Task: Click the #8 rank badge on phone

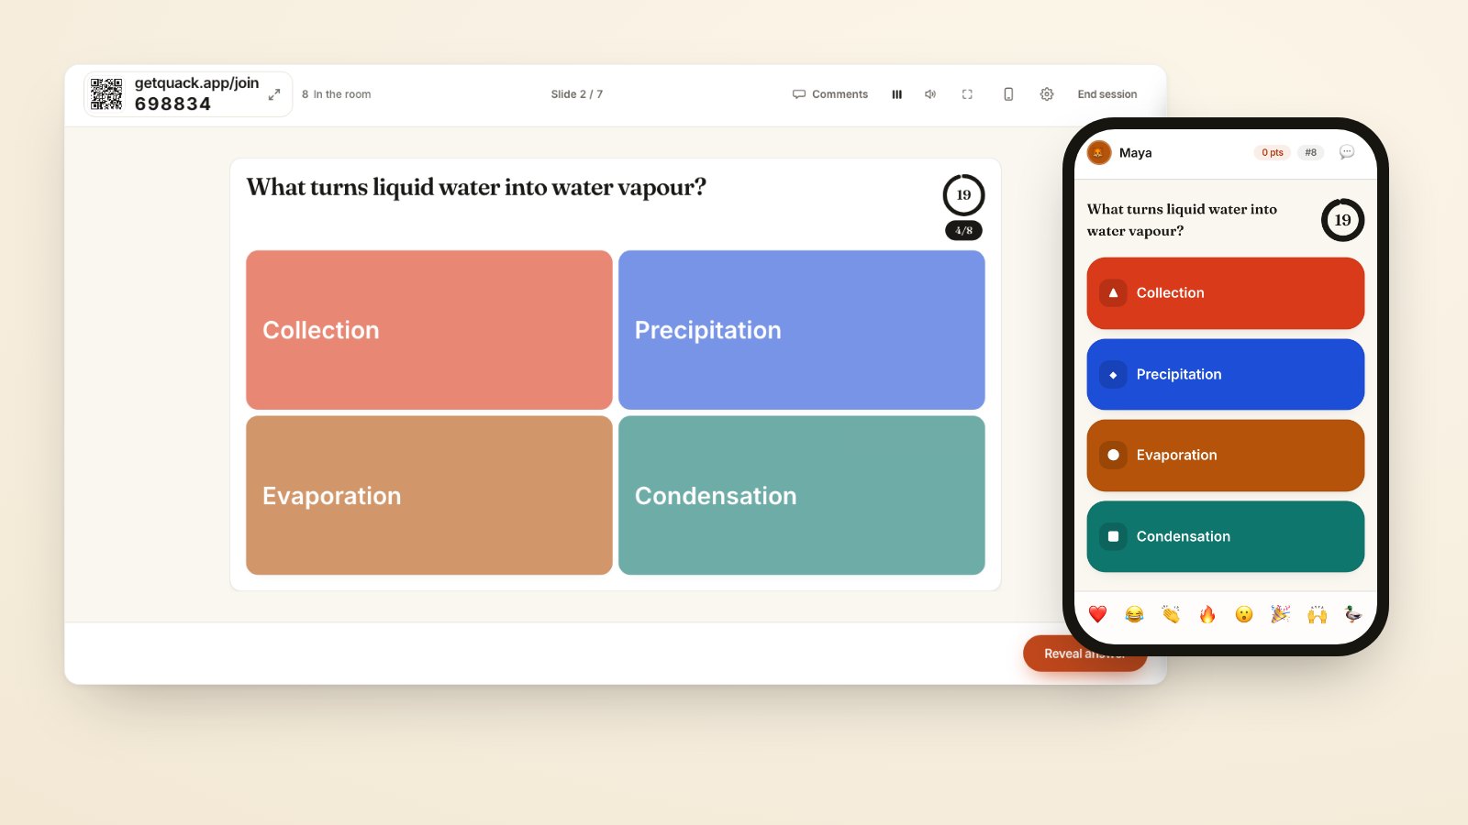Action: (1310, 153)
